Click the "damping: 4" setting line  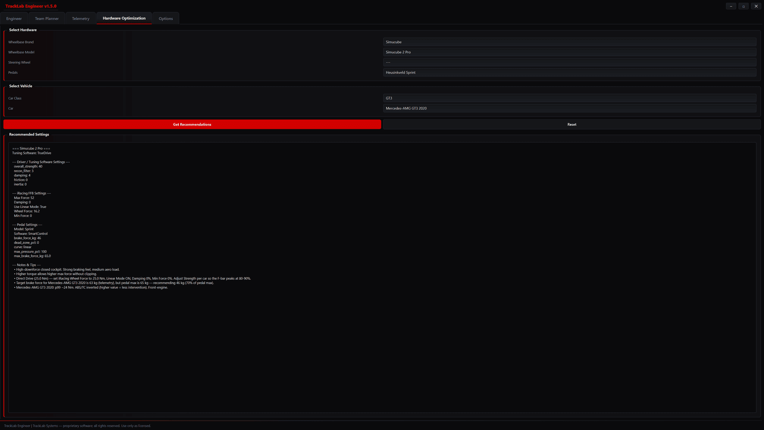pos(22,175)
